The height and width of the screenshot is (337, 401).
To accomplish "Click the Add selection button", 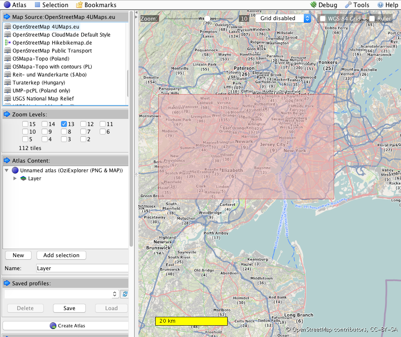I will coord(61,255).
